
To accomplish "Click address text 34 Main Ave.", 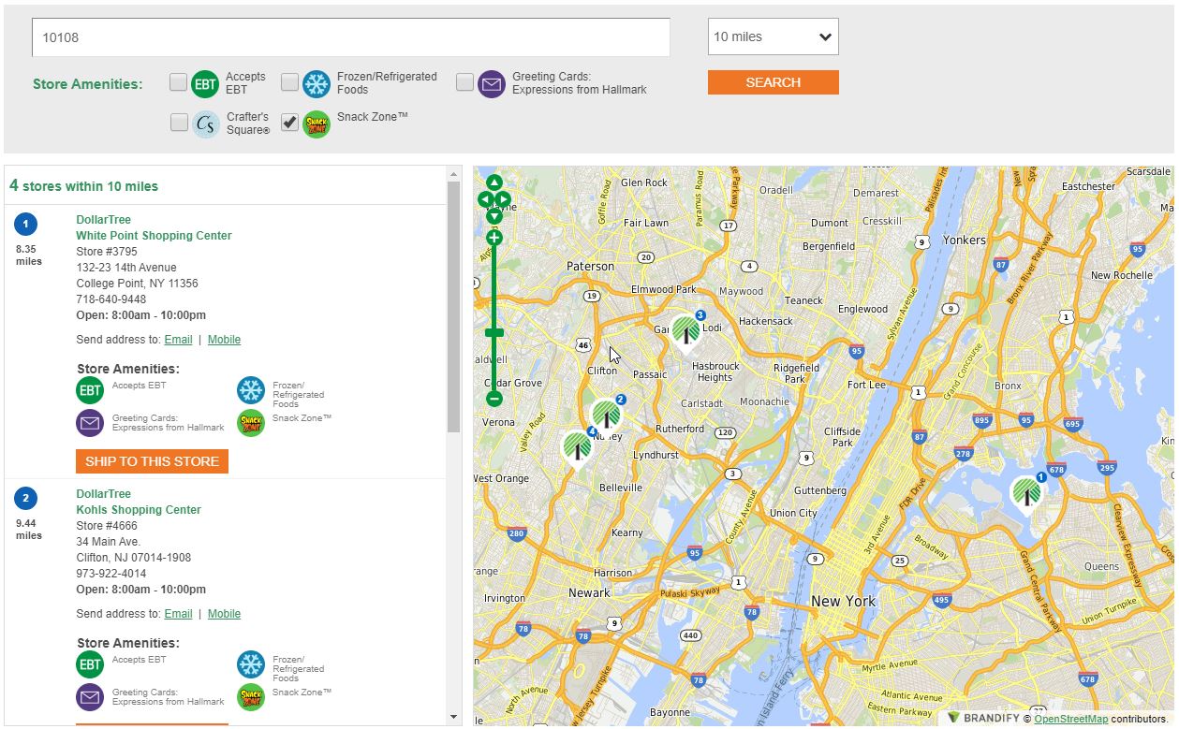I will point(108,542).
